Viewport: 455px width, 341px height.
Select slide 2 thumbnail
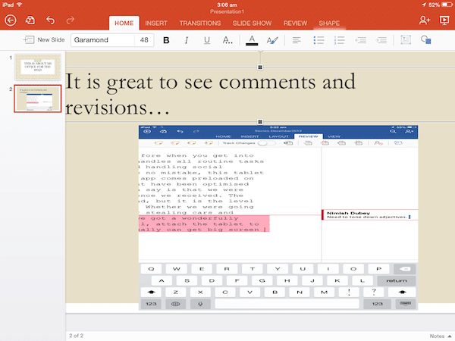(x=38, y=99)
